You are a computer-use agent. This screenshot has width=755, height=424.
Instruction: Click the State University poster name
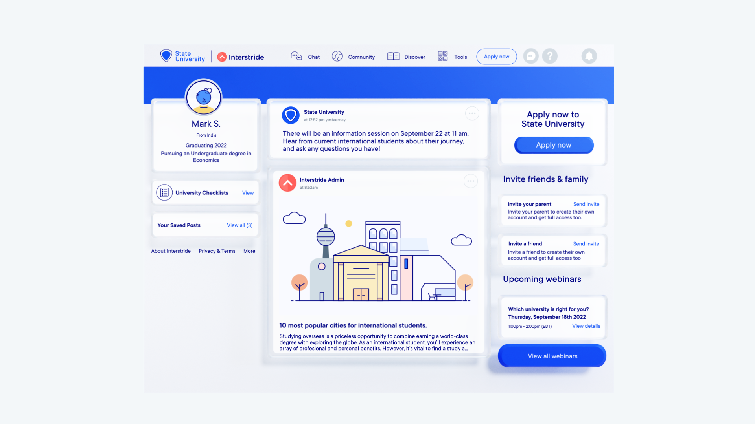(x=324, y=112)
